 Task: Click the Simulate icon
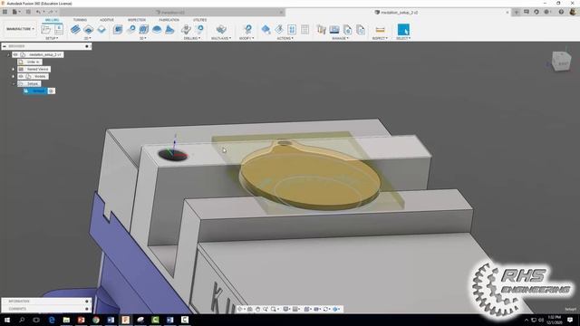tap(279, 29)
